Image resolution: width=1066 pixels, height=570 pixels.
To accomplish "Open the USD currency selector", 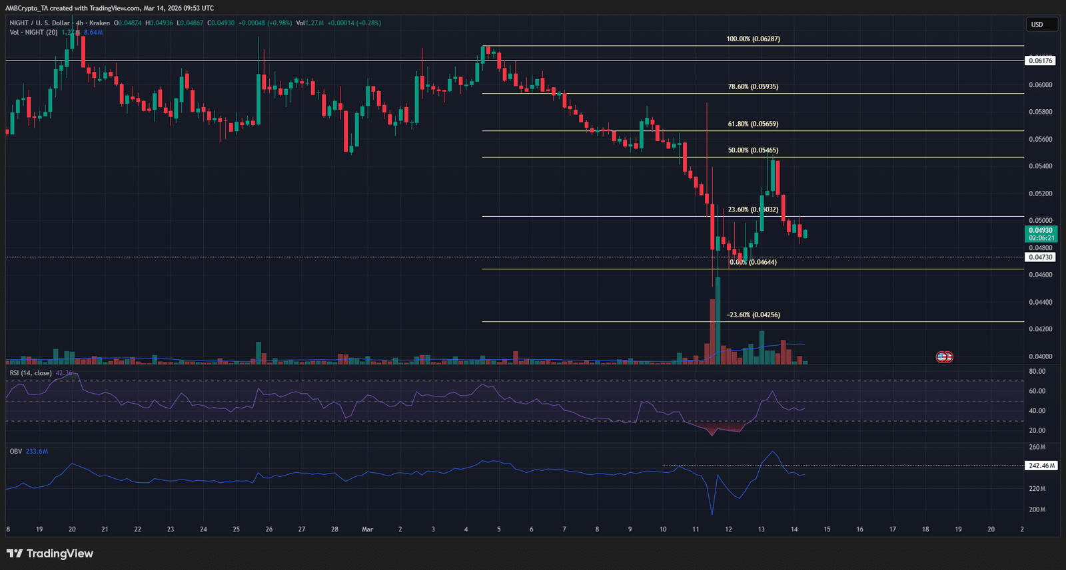I will click(1041, 25).
